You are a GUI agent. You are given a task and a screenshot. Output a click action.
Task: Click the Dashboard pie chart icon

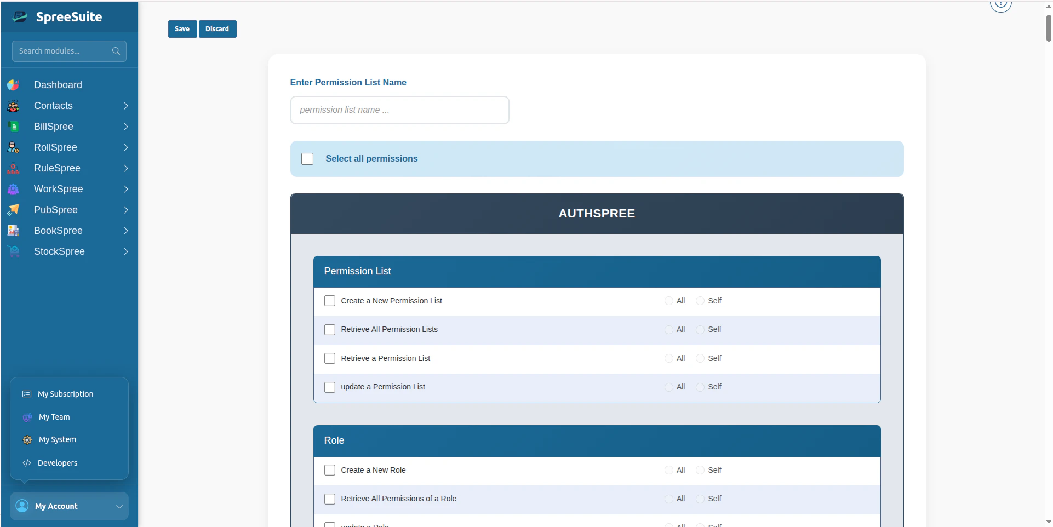(13, 85)
